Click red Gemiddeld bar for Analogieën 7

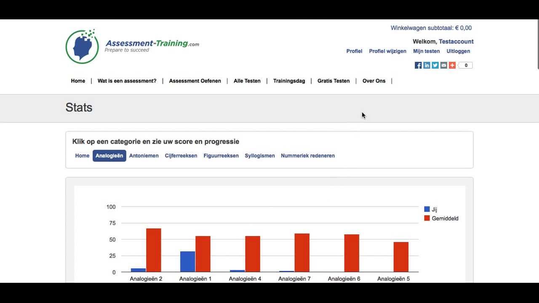(x=302, y=253)
